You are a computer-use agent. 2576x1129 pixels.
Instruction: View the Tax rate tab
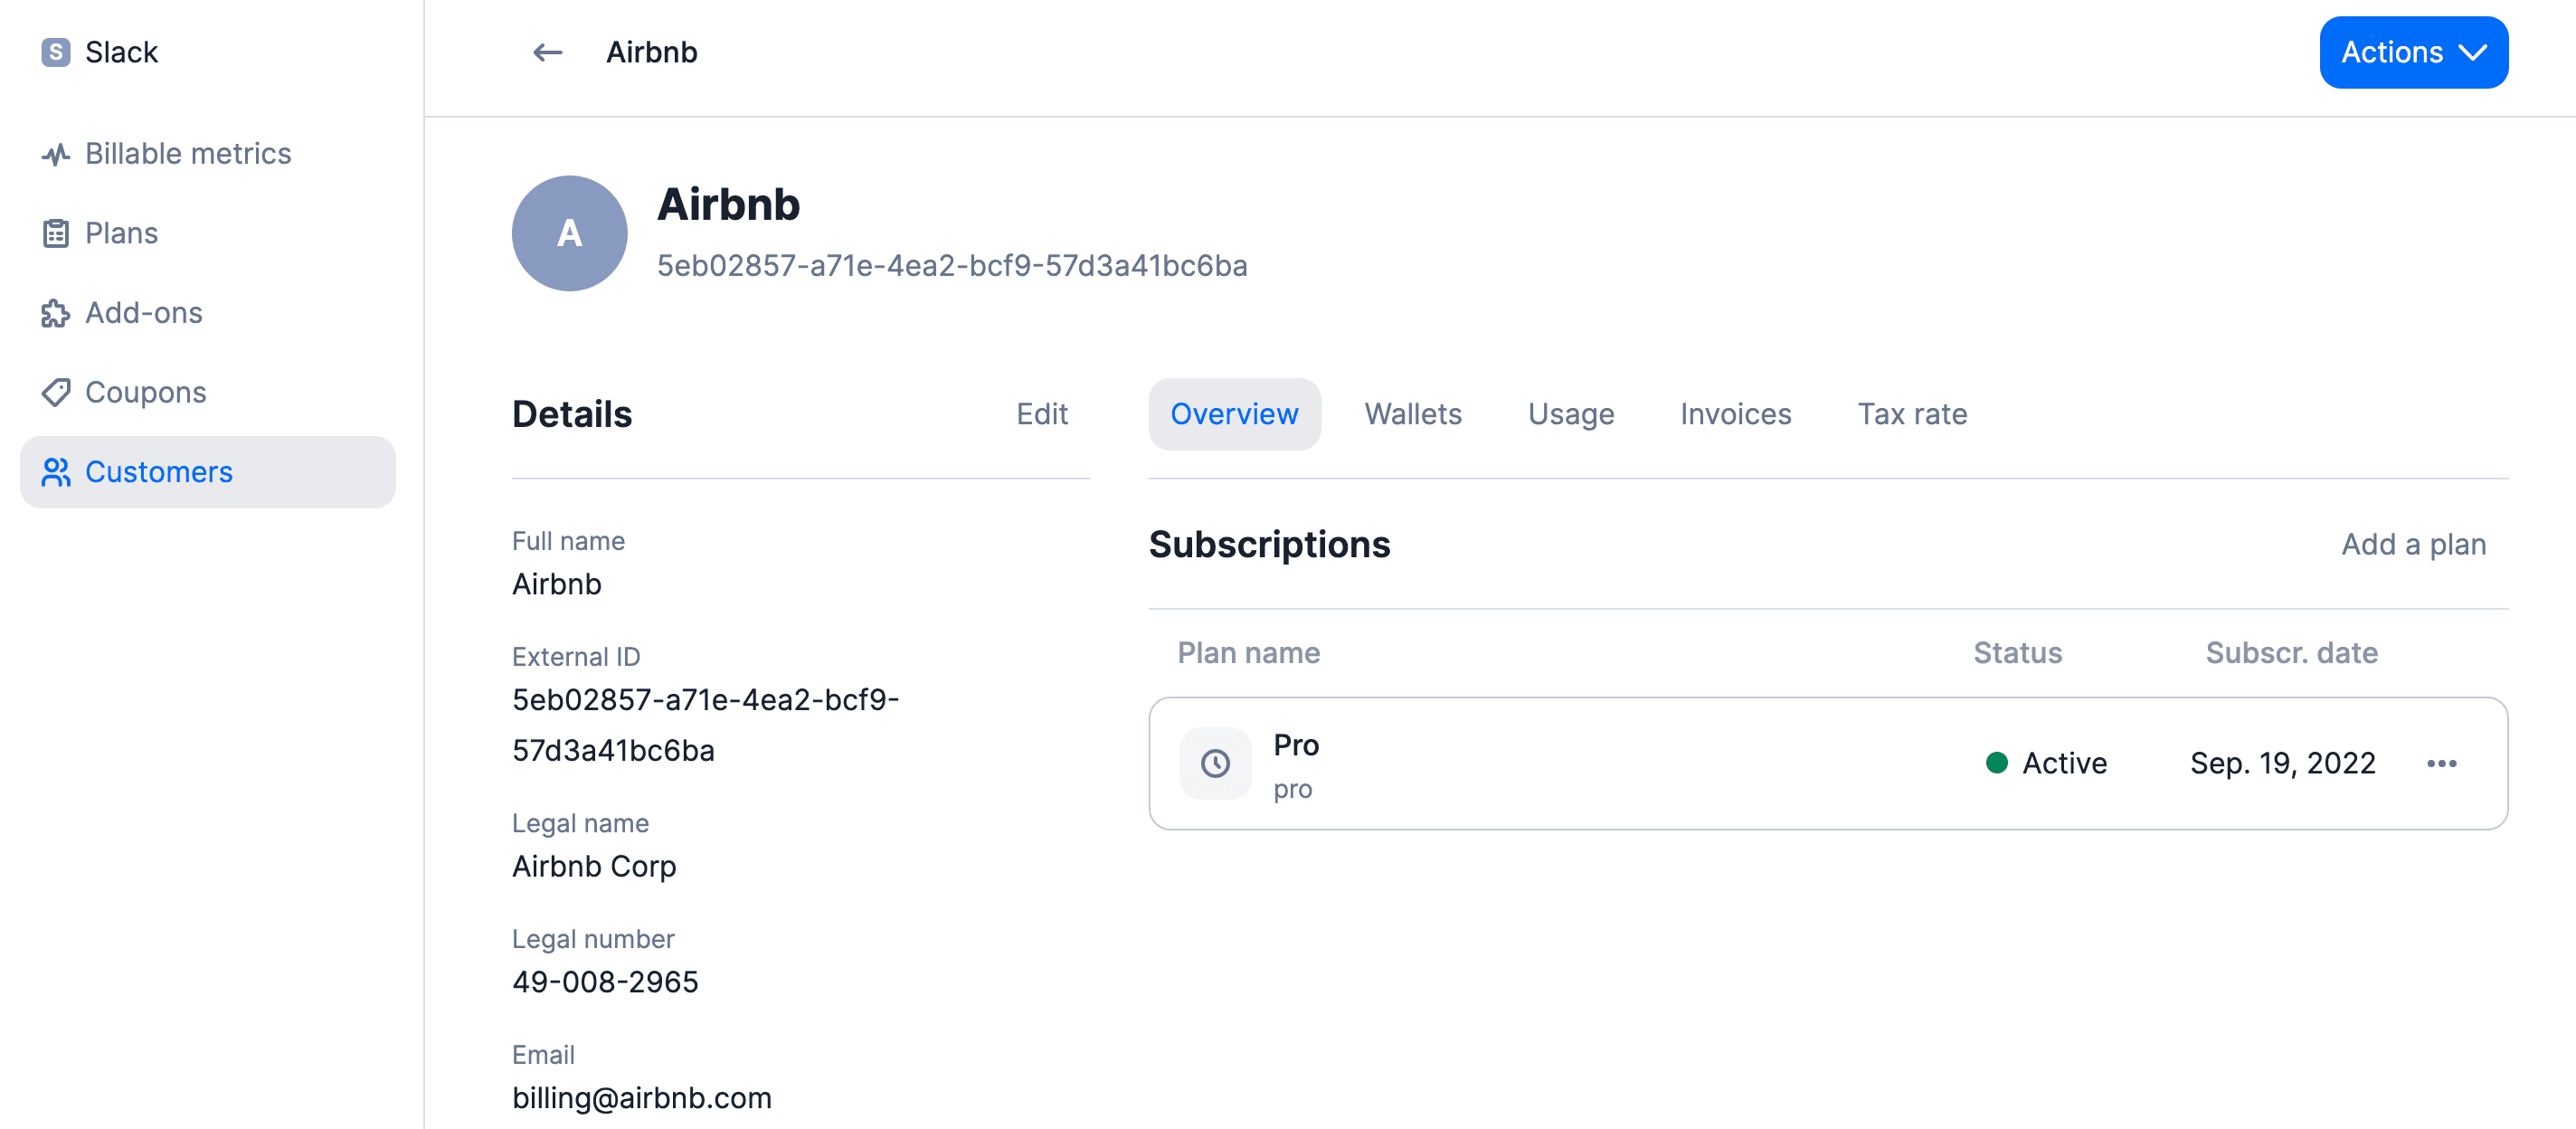[x=1912, y=413]
